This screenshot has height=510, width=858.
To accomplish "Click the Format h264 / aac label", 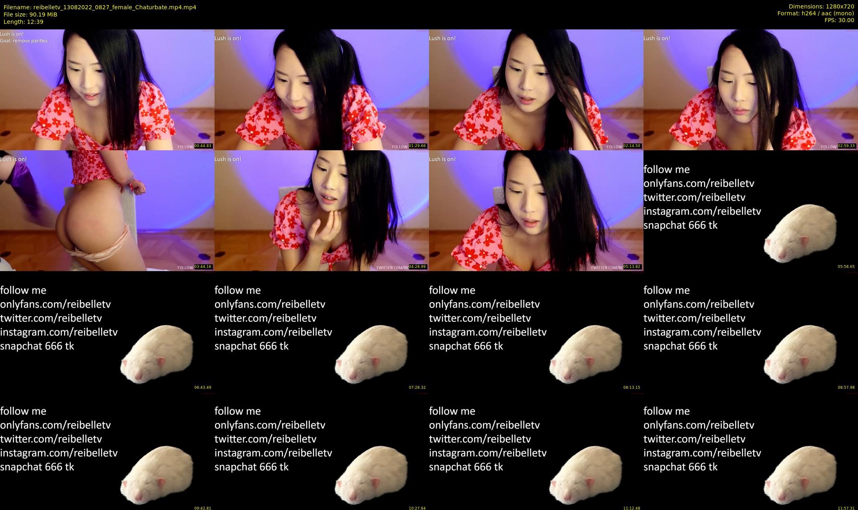I will 815,13.
